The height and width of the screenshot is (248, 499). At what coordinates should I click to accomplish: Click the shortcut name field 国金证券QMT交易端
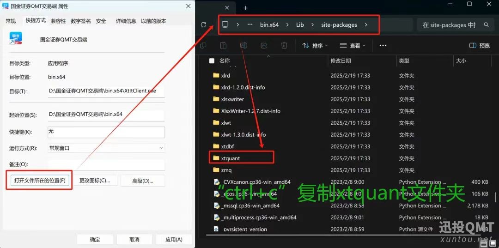click(64, 40)
